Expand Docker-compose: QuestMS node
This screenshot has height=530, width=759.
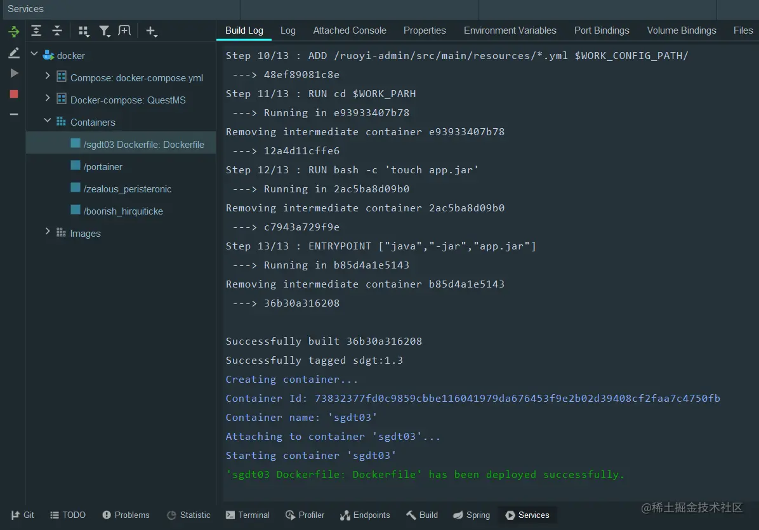coord(47,98)
